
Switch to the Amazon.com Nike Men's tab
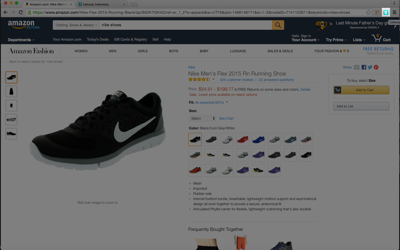click(48, 4)
